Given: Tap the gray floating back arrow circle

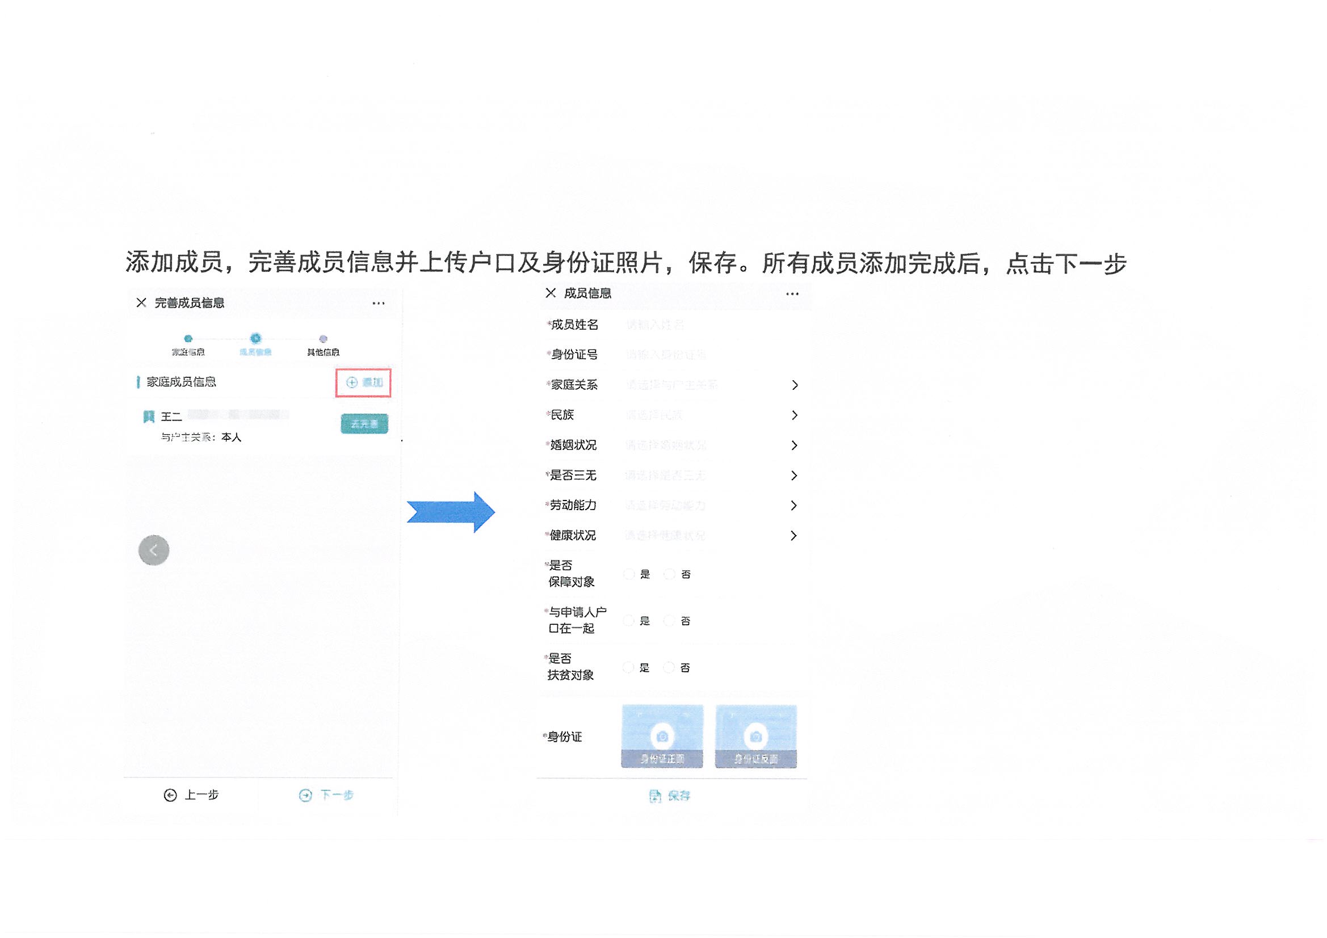Looking at the screenshot, I should pyautogui.click(x=154, y=550).
